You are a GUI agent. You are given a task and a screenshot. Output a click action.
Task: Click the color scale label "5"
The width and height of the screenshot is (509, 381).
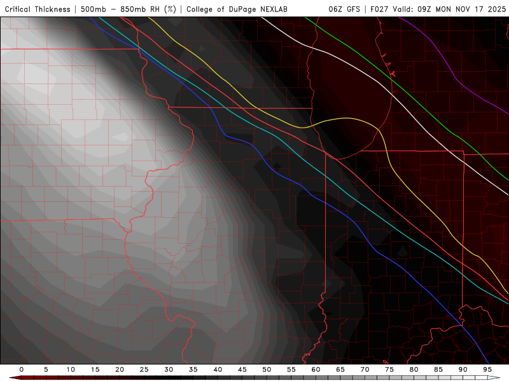(x=46, y=370)
